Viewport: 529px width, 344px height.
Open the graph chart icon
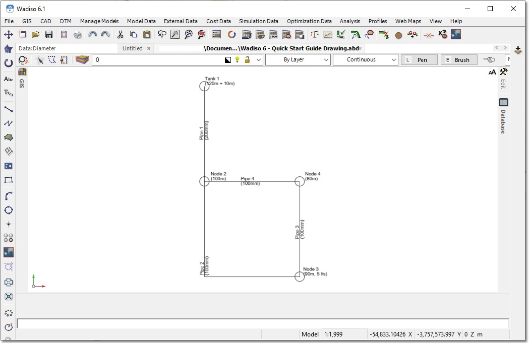[328, 34]
